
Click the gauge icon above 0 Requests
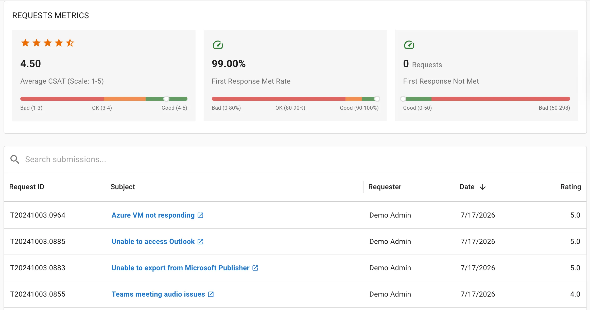click(x=409, y=45)
